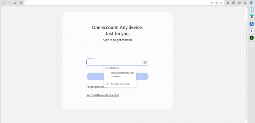The width and height of the screenshot is (255, 123).
Task: Click Verify with one-time email
Action: point(103,95)
